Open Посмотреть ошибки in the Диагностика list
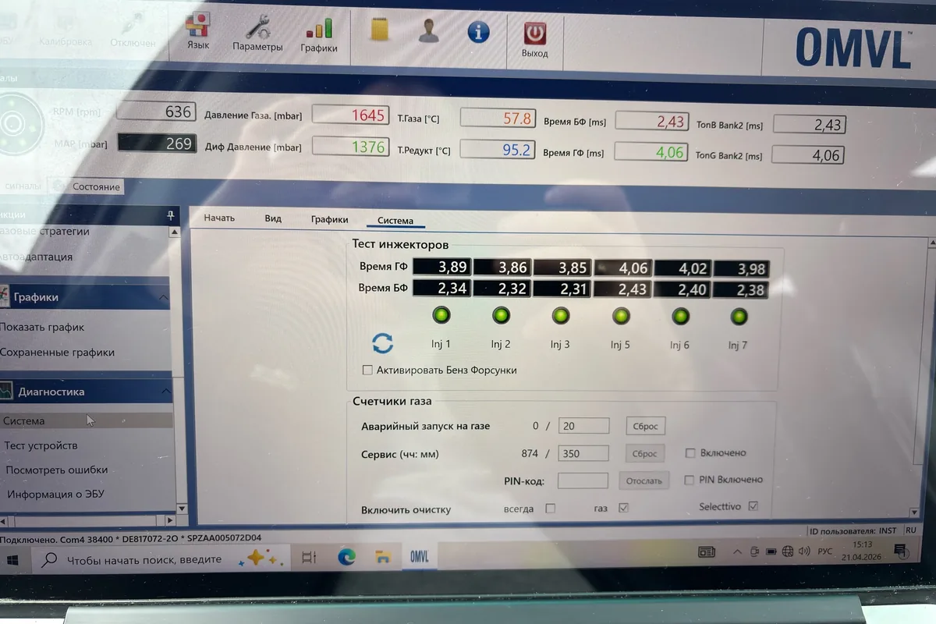Screen dimensions: 936x624 [x=56, y=470]
